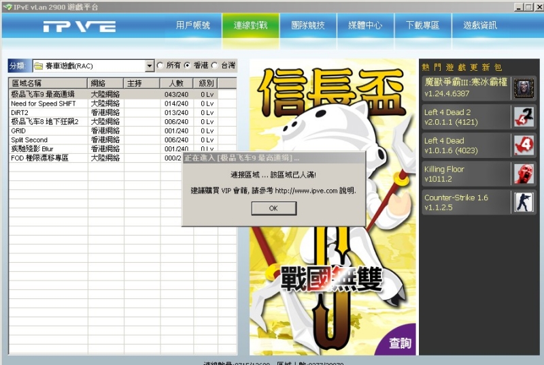Click the IPvE title bar app icon
This screenshot has width=544, height=365.
(x=7, y=7)
